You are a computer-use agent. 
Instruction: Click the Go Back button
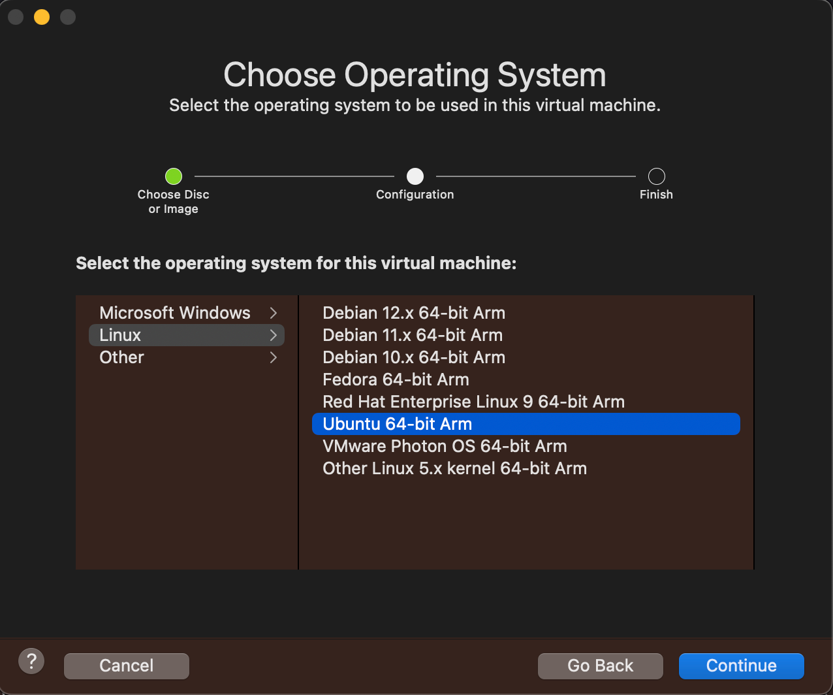pos(601,666)
